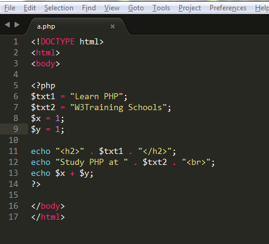
Task: Click line number 17 in gutter
Action: (x=13, y=217)
